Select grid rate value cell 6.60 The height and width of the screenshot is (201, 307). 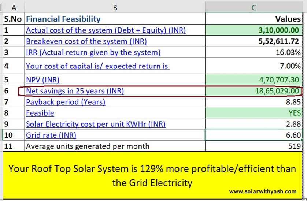[x=254, y=135]
